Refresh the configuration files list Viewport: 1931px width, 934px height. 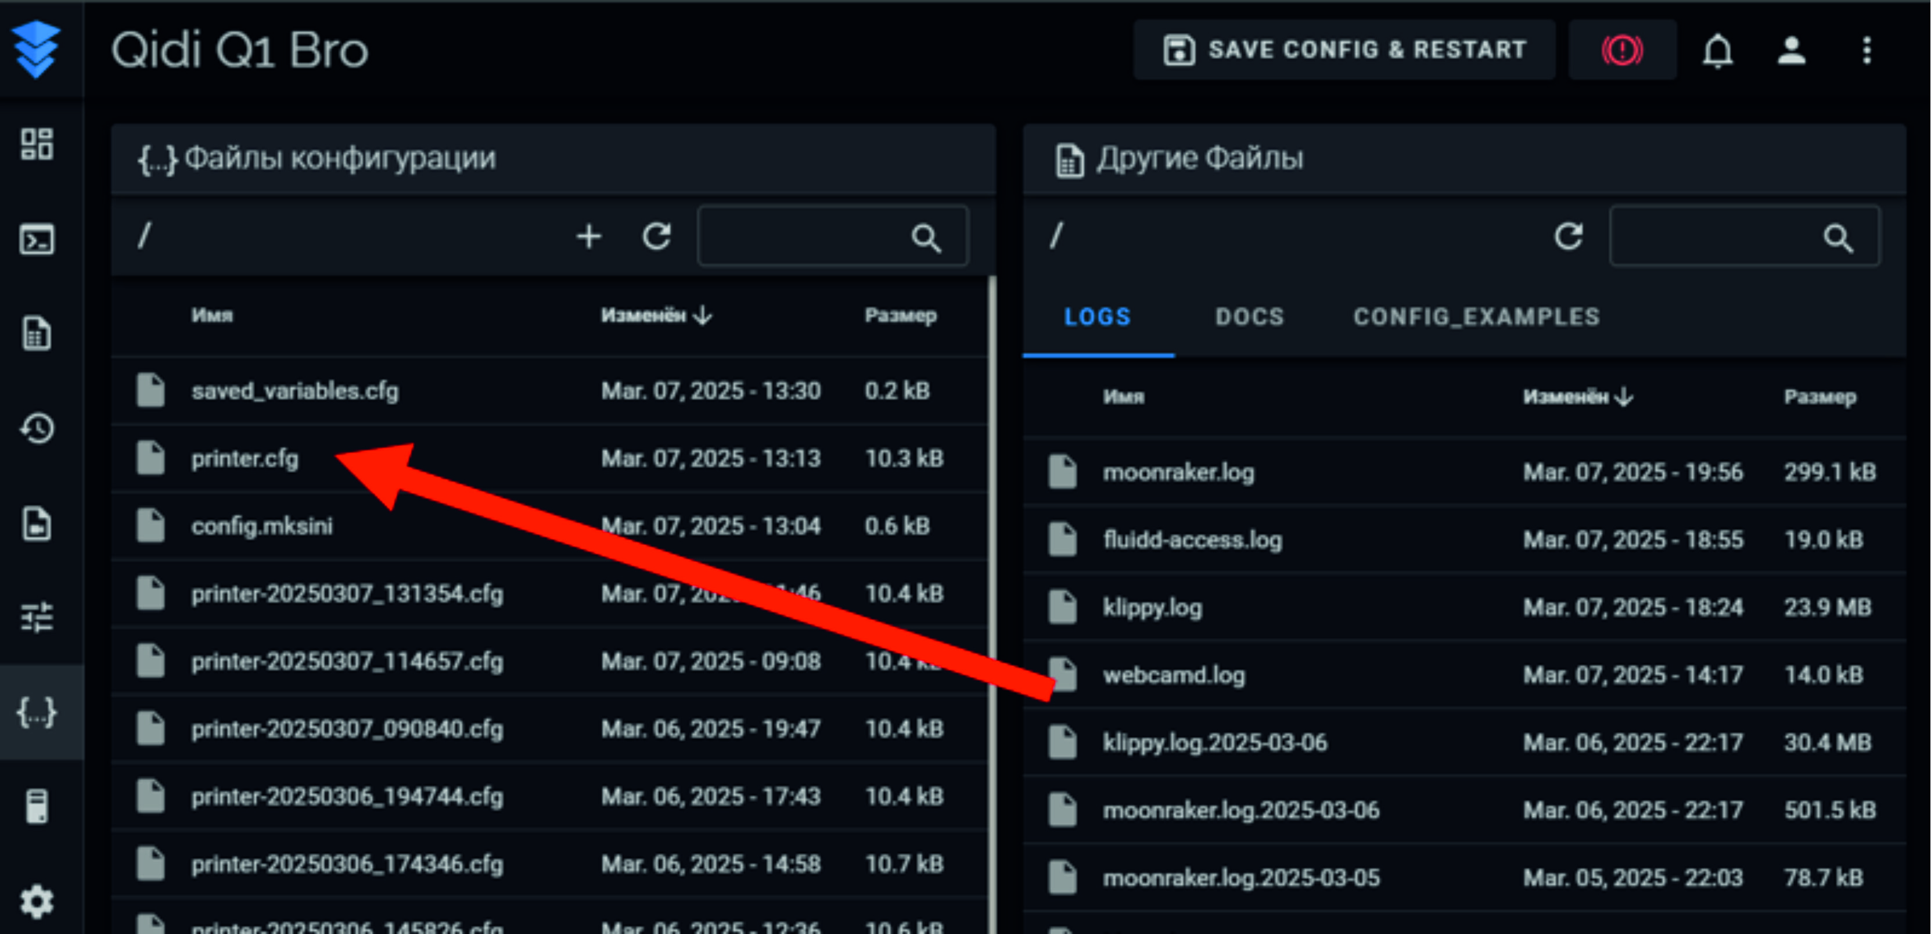click(x=657, y=237)
